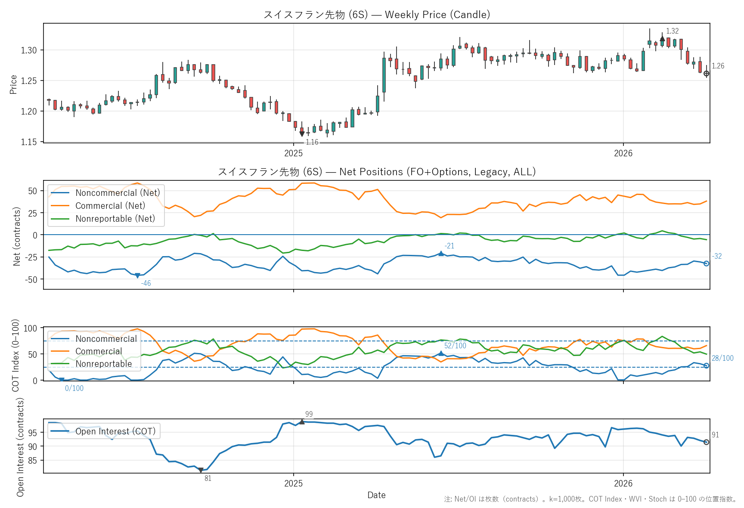The height and width of the screenshot is (508, 744).
Task: Click the 1.16 price low triangle marker
Action: (x=302, y=134)
